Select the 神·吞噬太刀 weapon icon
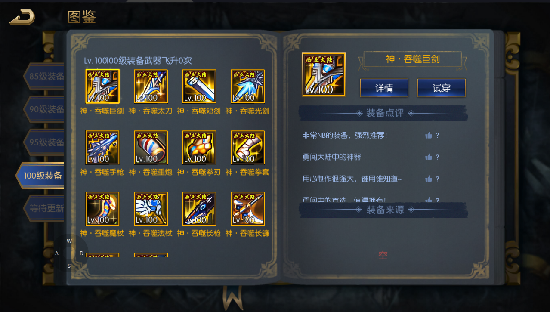 [151, 86]
